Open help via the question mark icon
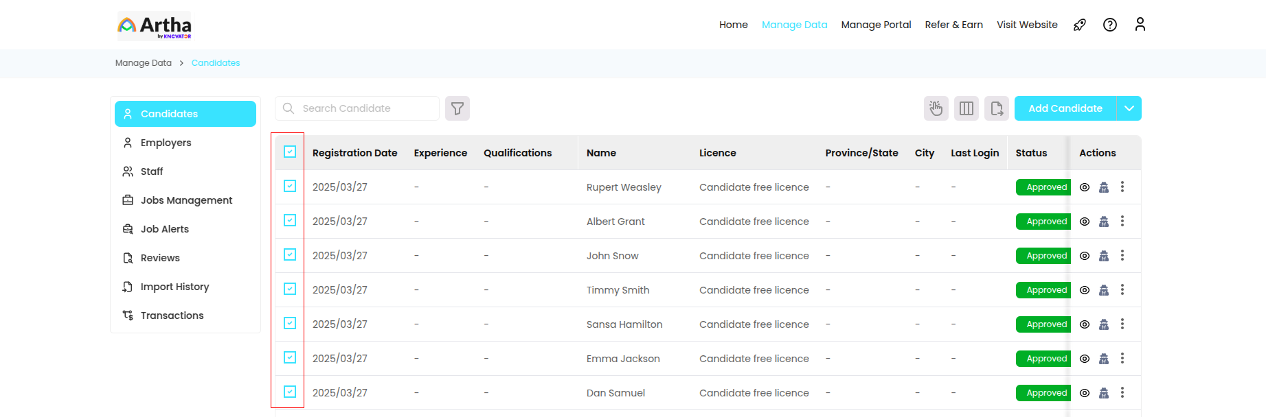 [x=1110, y=25]
